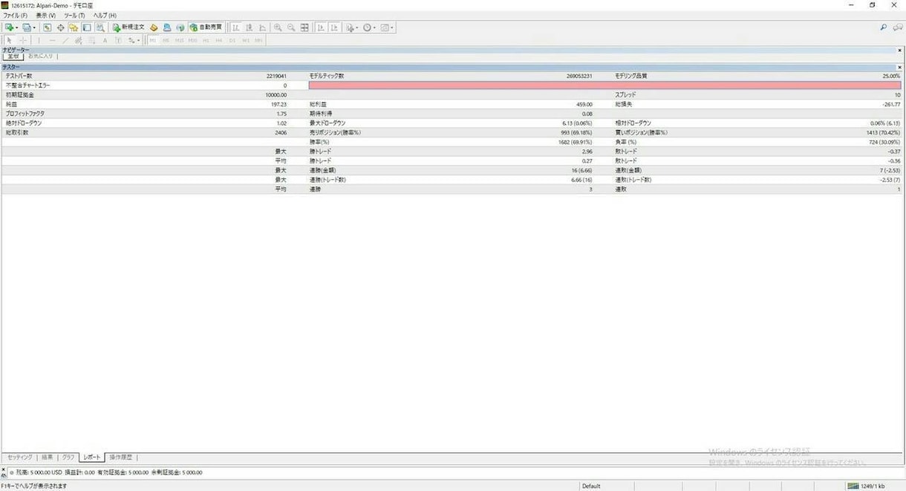Toggle the Terminal panel icon
Viewport: 906px width, 491px height.
click(86, 27)
